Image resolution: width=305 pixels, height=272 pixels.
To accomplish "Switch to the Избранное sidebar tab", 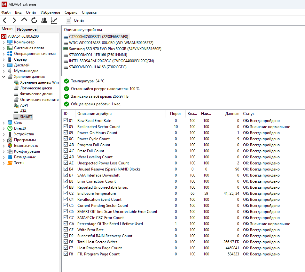I will pos(27,29).
